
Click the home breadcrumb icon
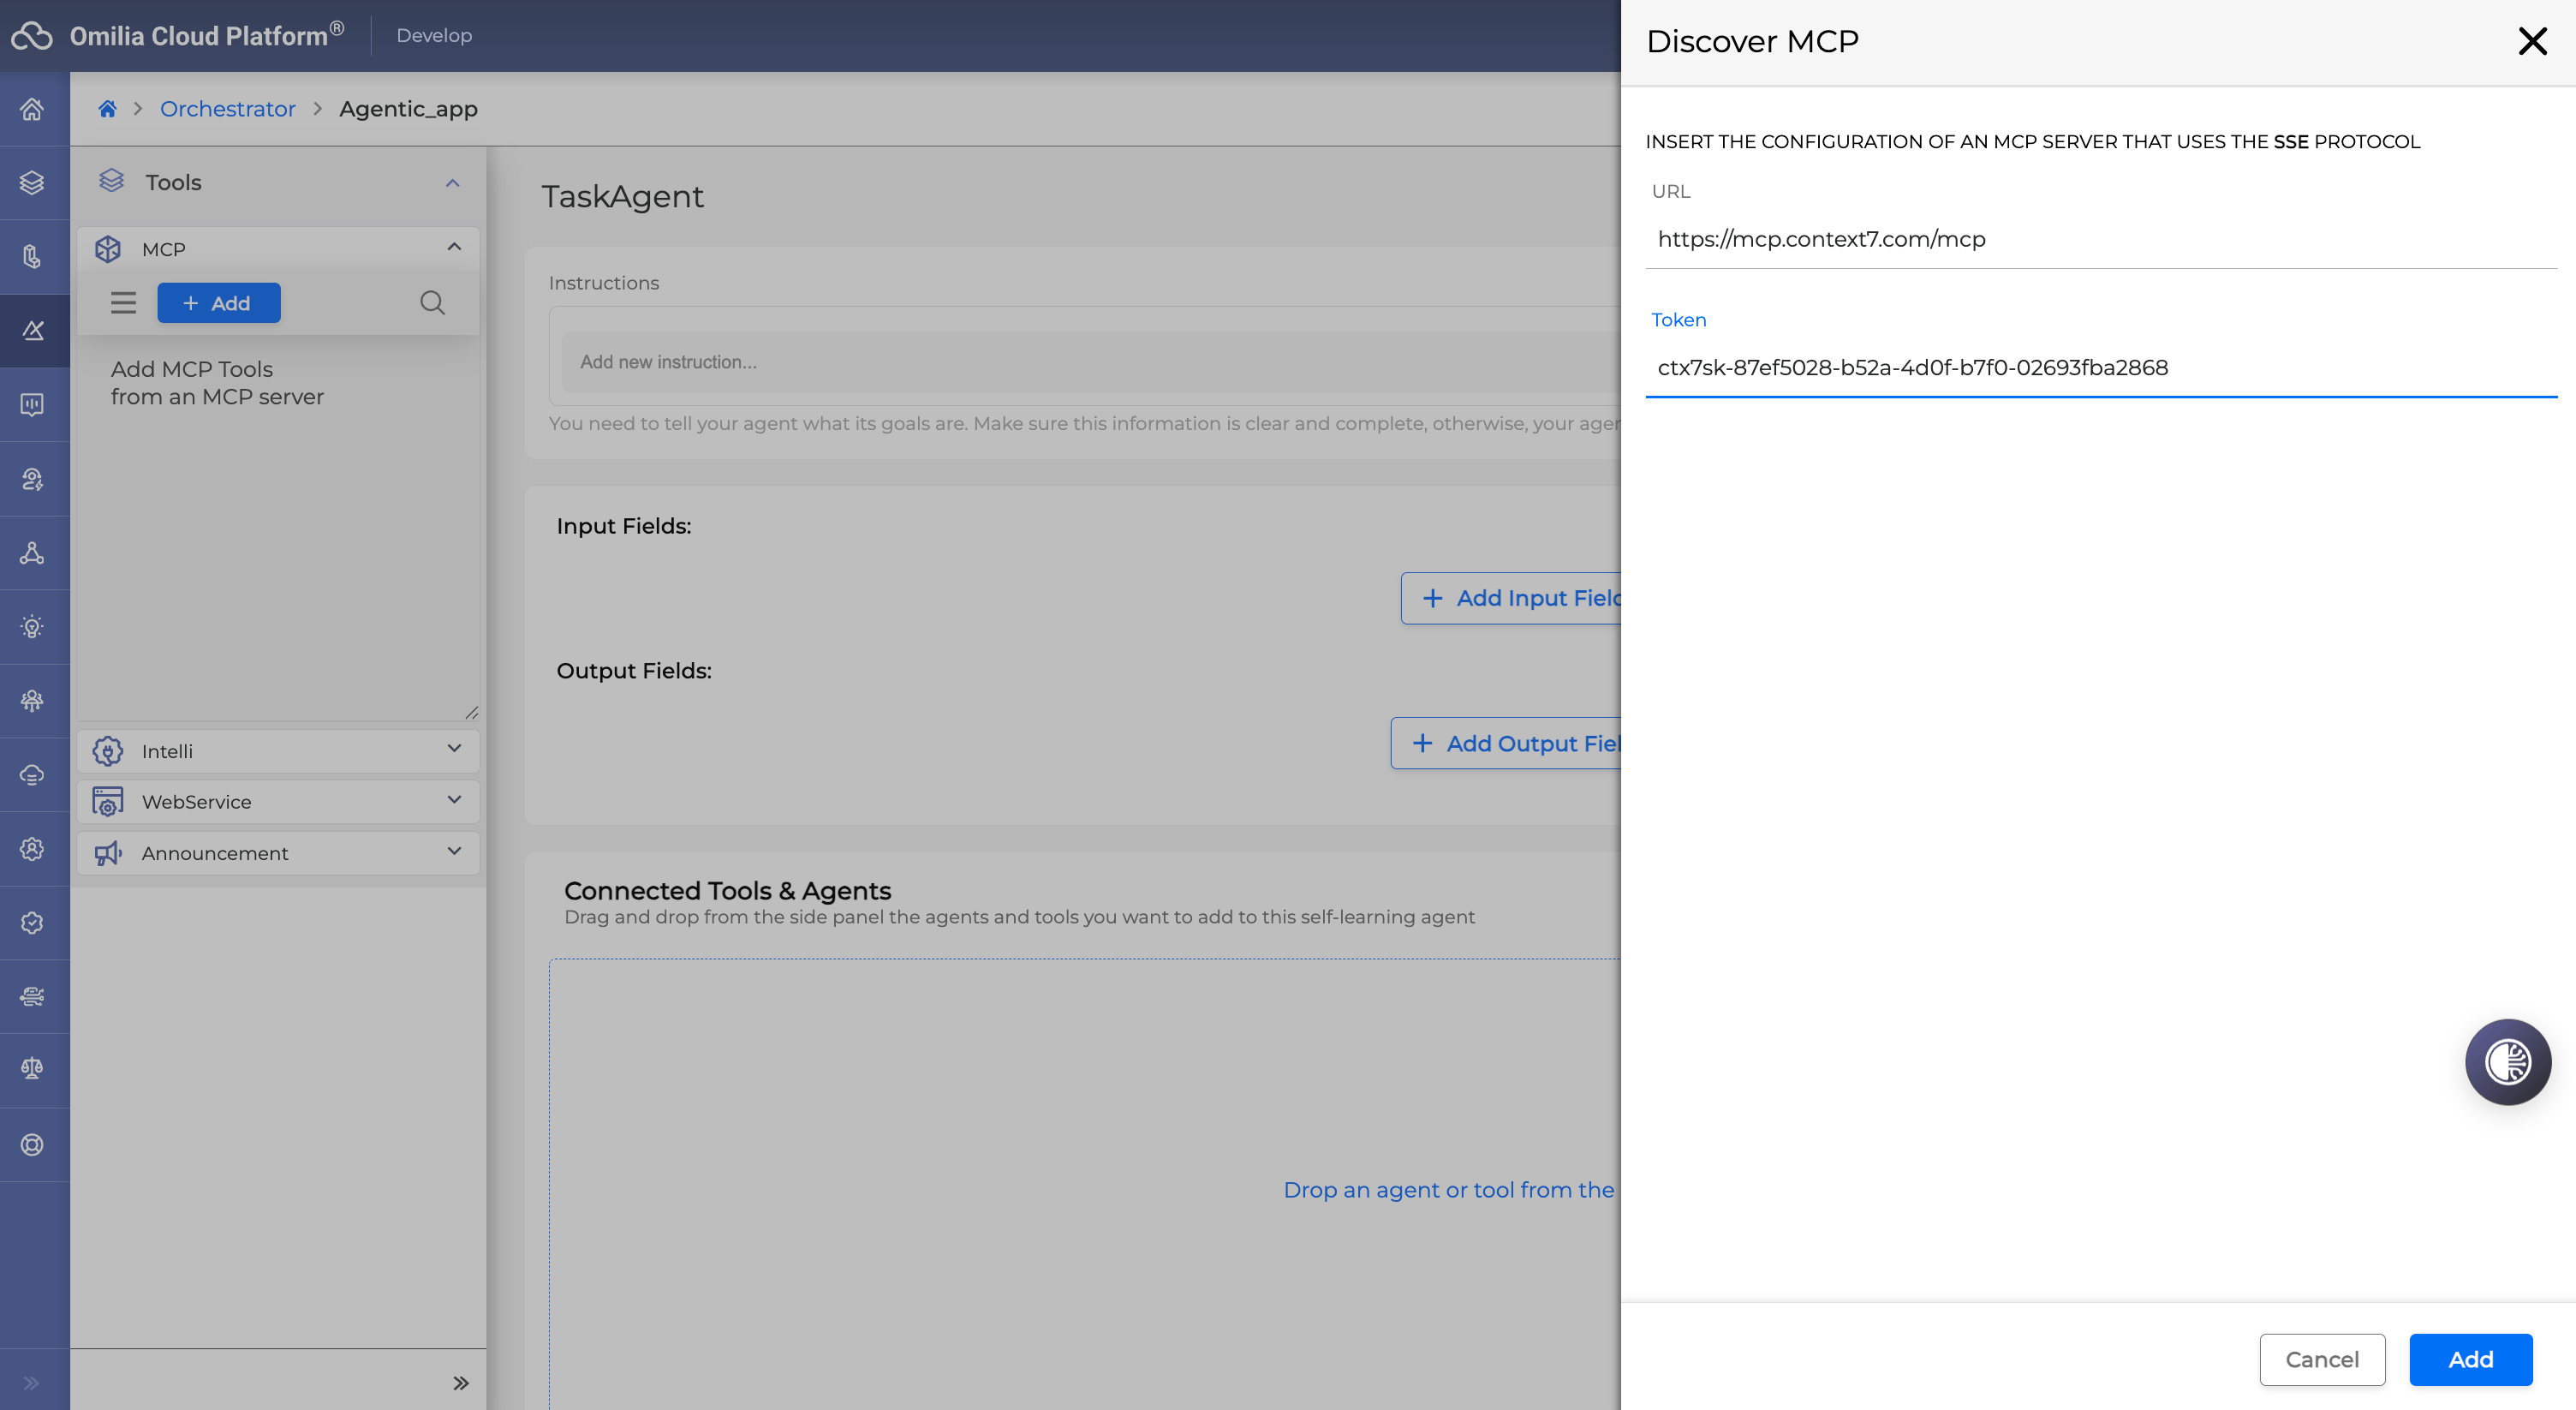click(107, 109)
